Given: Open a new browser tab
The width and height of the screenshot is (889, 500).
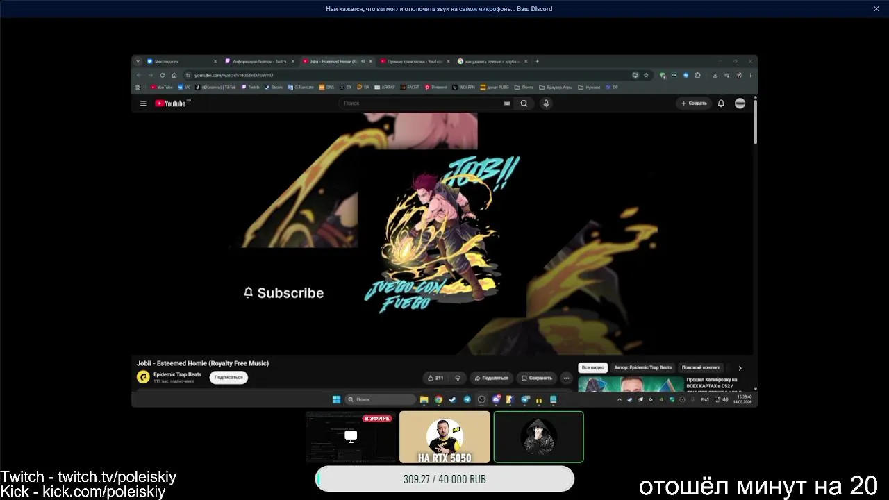Looking at the screenshot, I should pyautogui.click(x=537, y=61).
